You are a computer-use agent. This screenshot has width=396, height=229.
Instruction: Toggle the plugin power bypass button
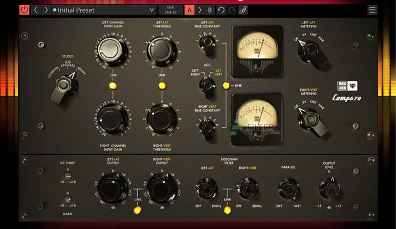25,10
